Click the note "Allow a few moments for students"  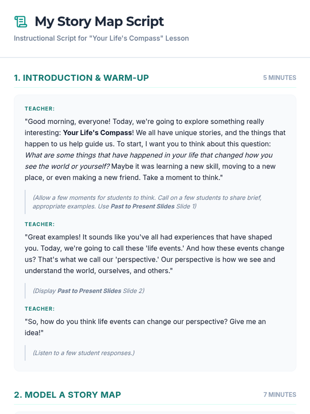point(147,198)
